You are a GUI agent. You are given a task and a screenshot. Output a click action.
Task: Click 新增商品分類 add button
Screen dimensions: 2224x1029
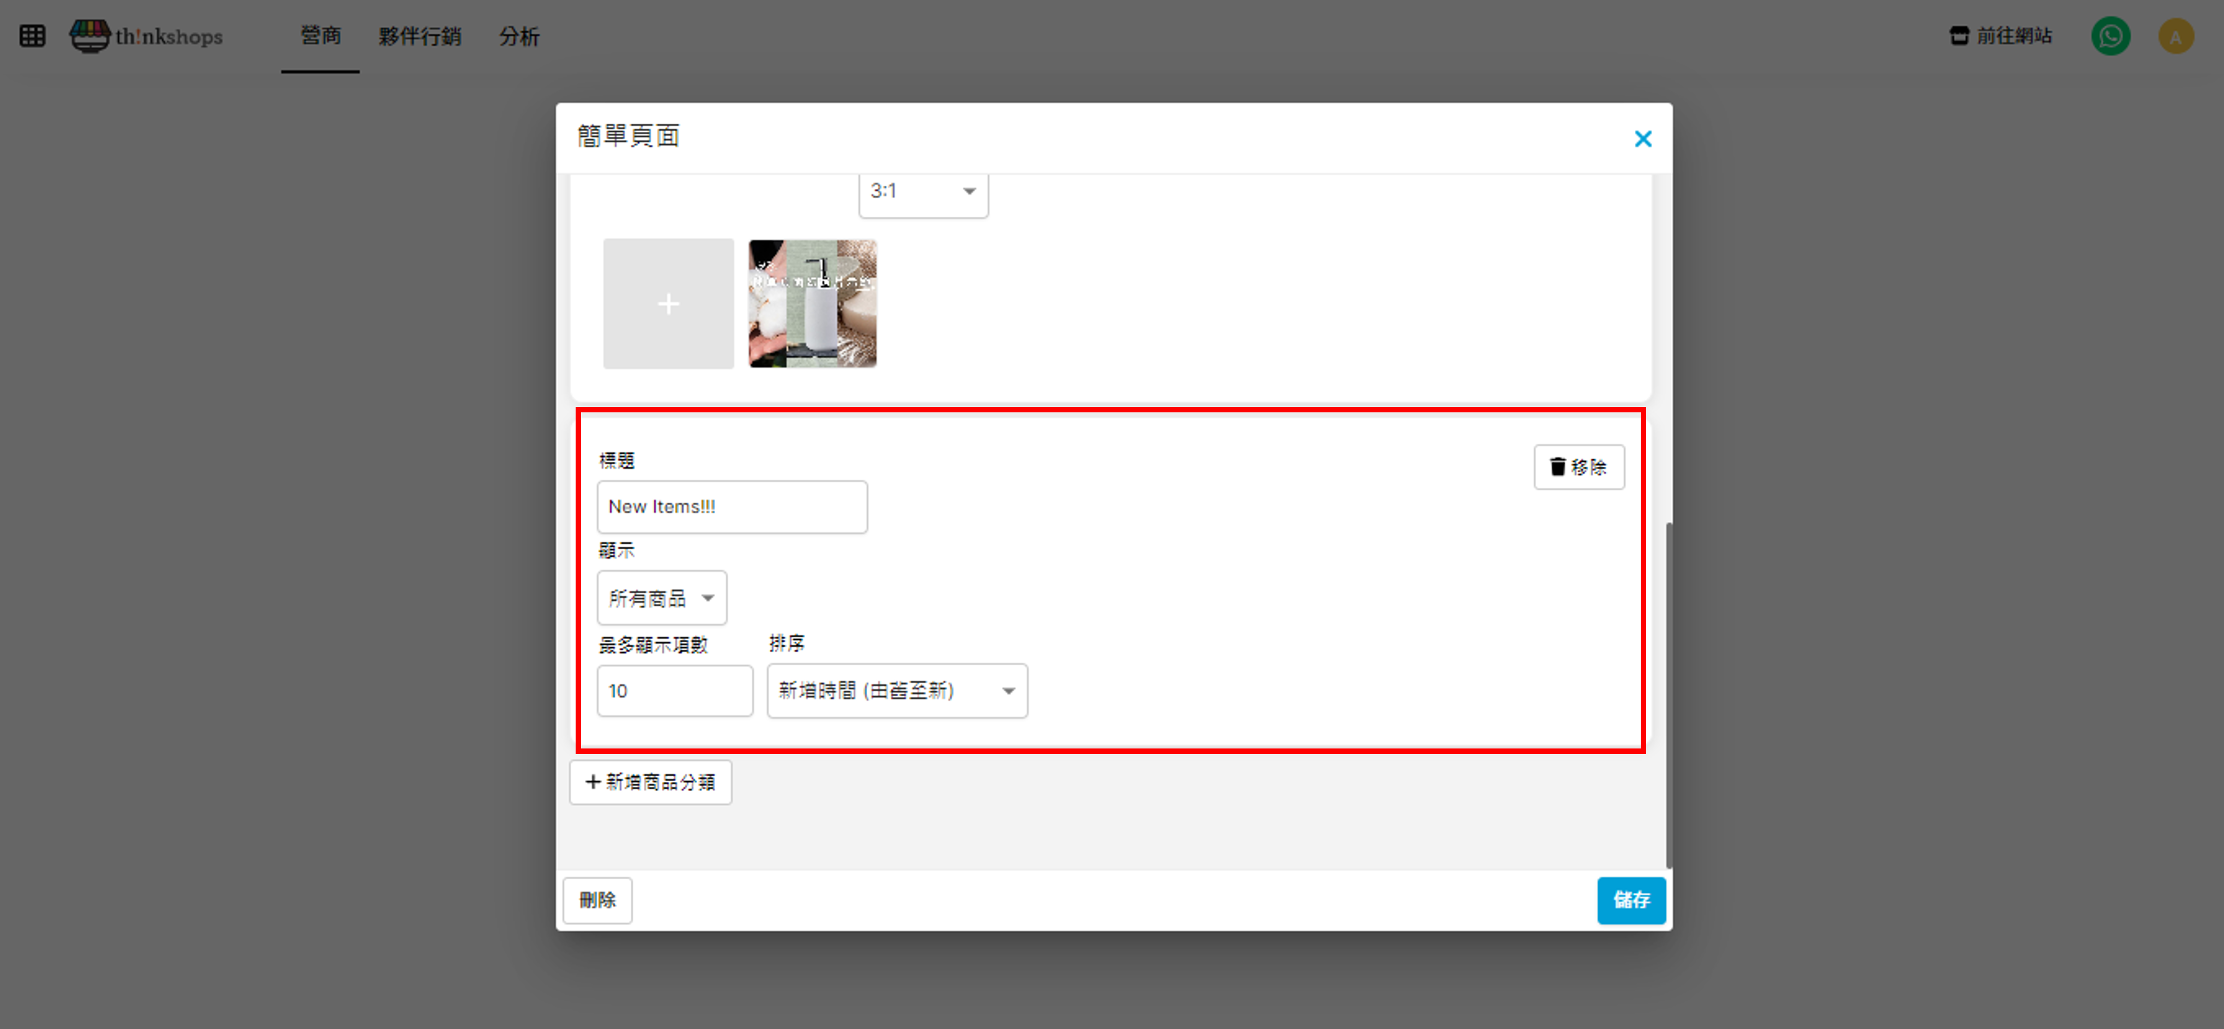pos(650,782)
